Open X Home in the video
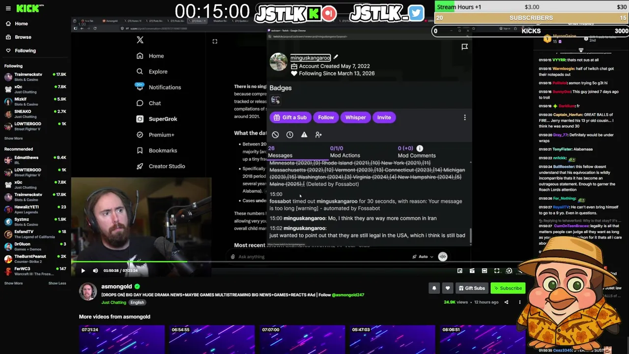The image size is (629, 354). point(150,56)
